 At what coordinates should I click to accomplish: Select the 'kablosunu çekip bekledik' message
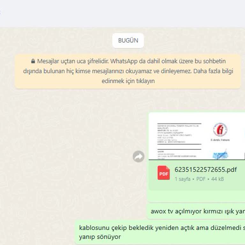(x=160, y=232)
